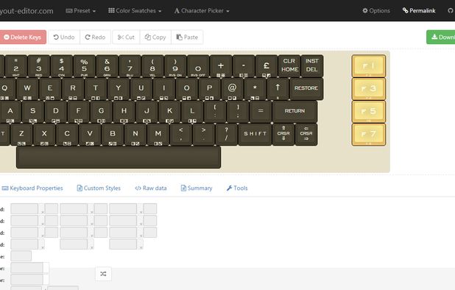Switch to Raw data tab
The width and height of the screenshot is (455, 290).
click(x=151, y=188)
